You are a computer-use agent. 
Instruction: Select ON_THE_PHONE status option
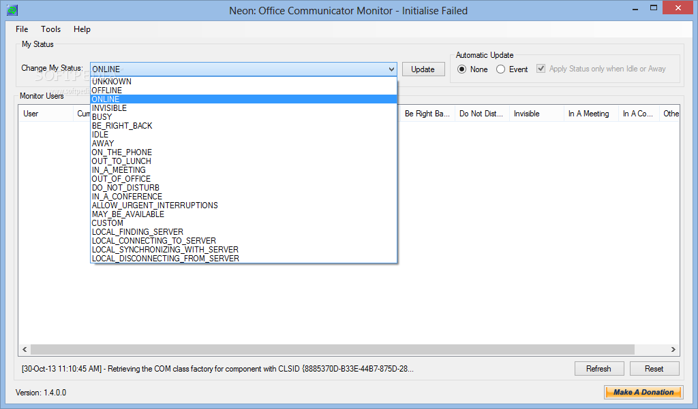pyautogui.click(x=243, y=152)
